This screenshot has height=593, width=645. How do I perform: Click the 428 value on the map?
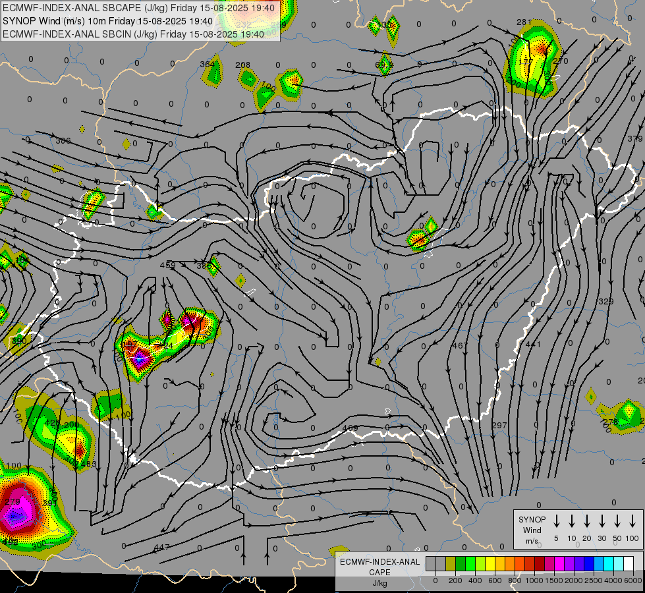tap(52, 422)
